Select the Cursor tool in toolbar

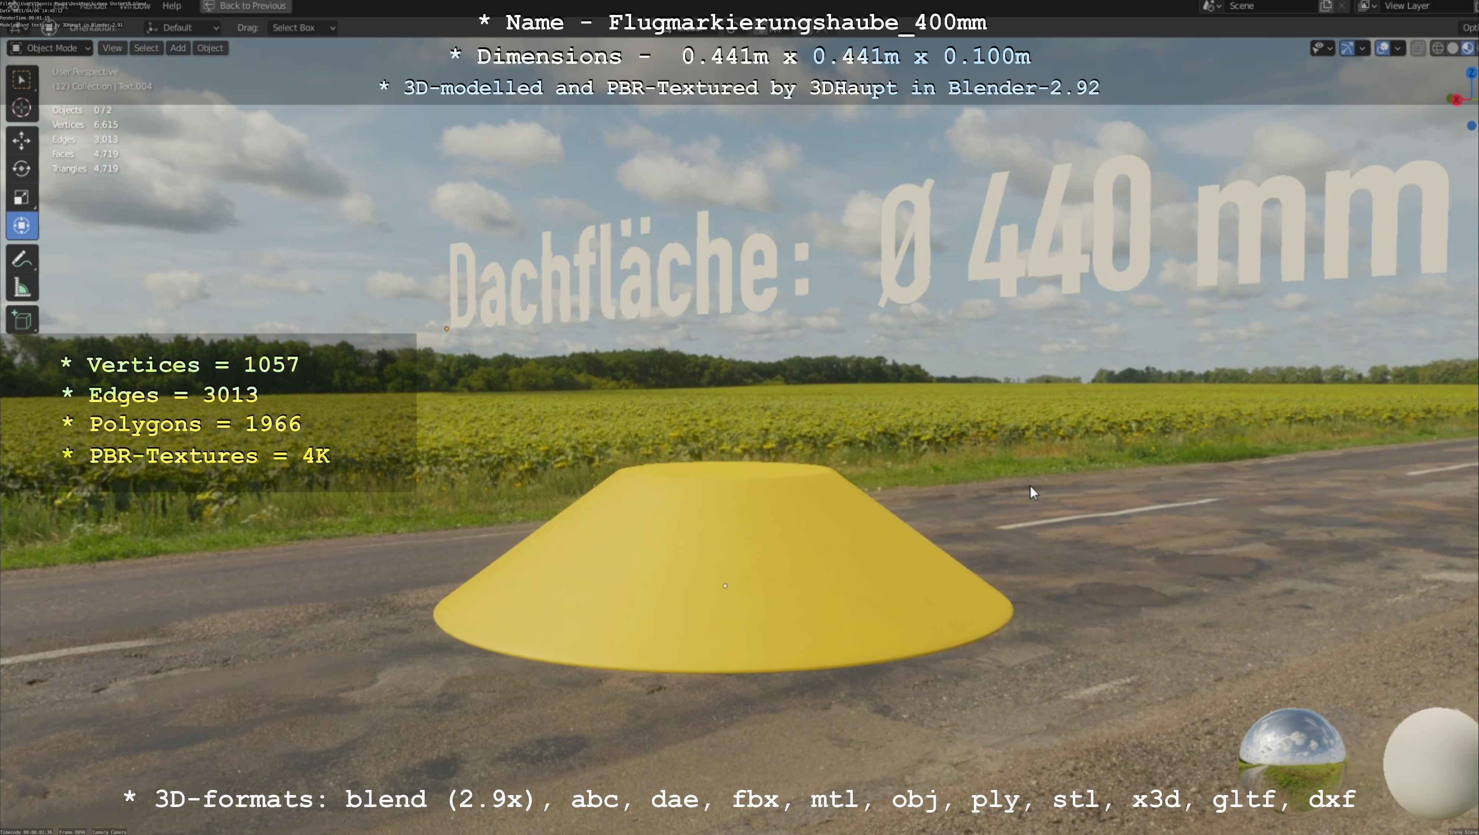click(x=22, y=108)
